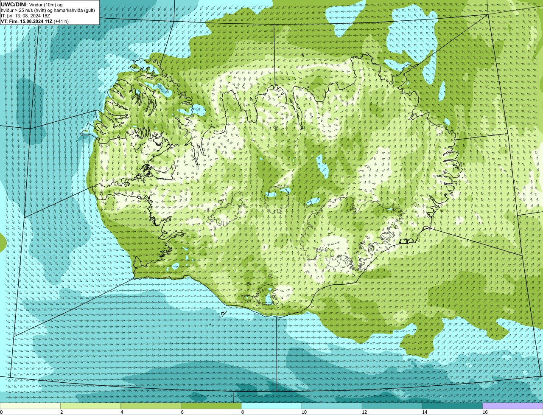Click the "2" tick label on the color scale

62,412
